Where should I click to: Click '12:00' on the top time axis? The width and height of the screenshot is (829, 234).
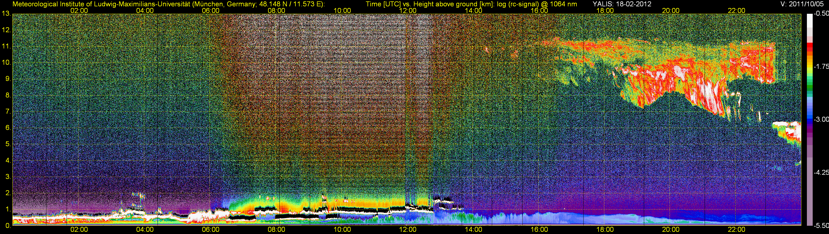(x=408, y=10)
